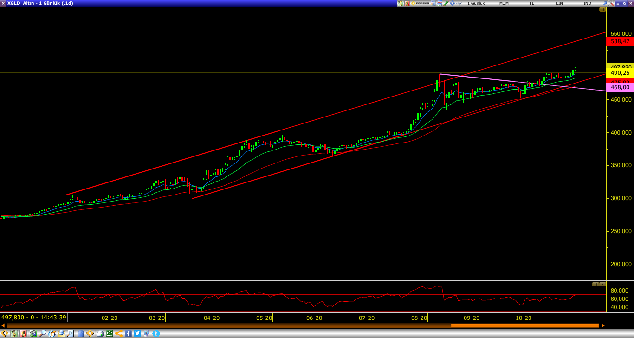Screen dimensions: 634x338
Task: Click the red 538,47 price label
Action: [620, 41]
